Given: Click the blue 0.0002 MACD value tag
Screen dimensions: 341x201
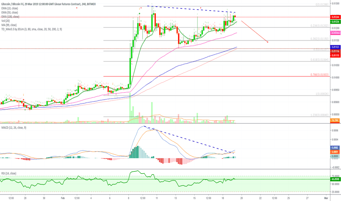Looking at the screenshot, I should (335, 148).
